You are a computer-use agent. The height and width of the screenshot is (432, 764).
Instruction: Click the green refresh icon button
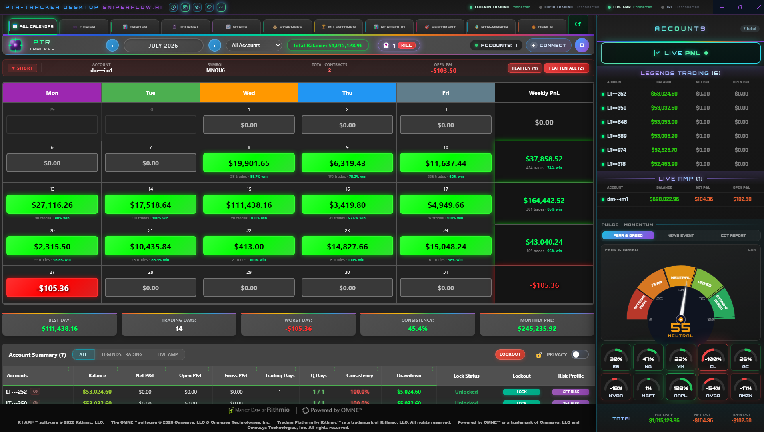tap(578, 24)
